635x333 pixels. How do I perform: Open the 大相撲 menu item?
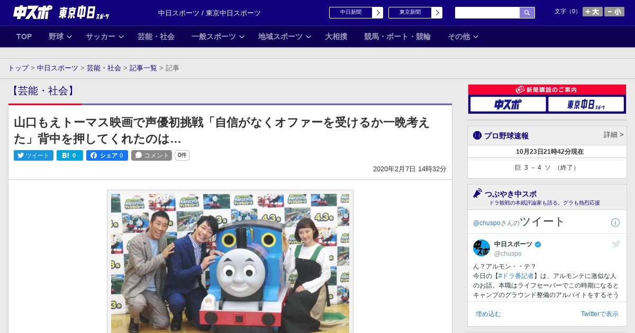tap(336, 36)
